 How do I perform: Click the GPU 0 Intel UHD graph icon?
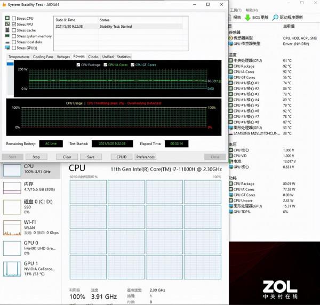coord(12,247)
